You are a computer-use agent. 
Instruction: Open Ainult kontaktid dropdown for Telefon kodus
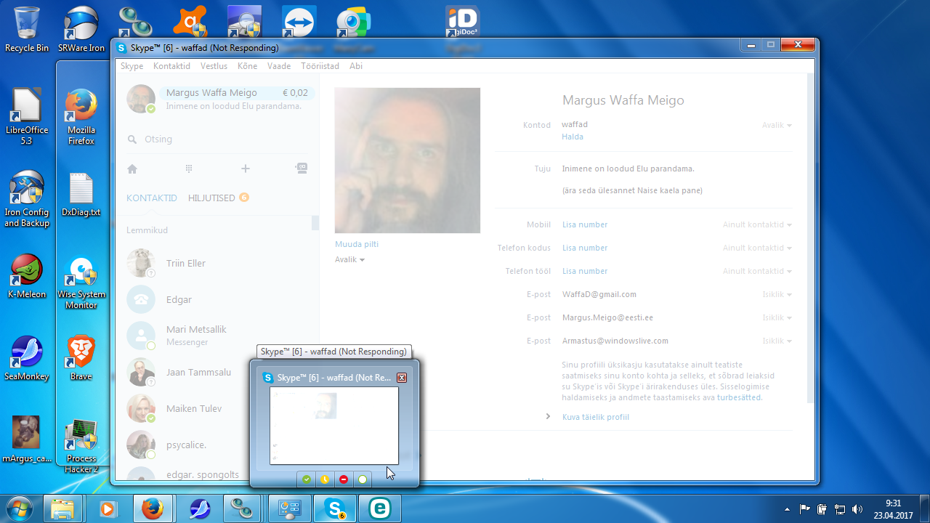[757, 248]
